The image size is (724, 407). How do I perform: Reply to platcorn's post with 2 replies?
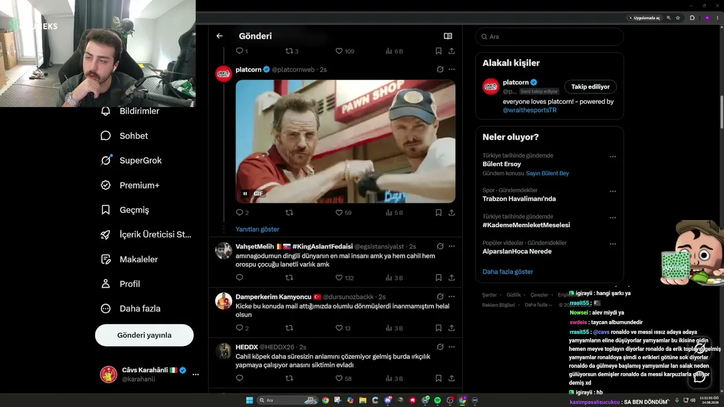(x=242, y=213)
